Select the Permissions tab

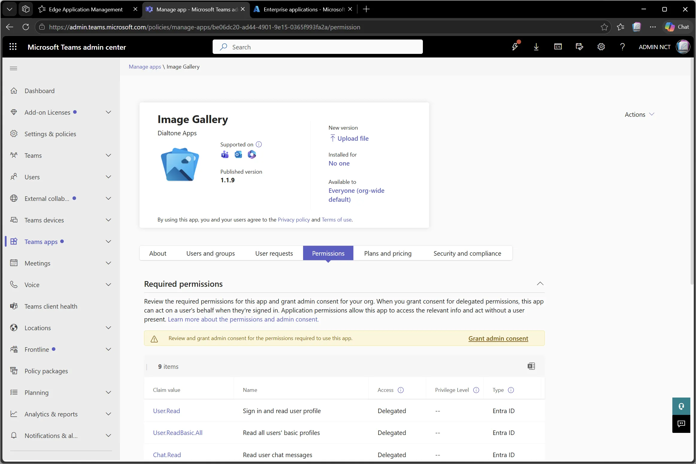328,253
